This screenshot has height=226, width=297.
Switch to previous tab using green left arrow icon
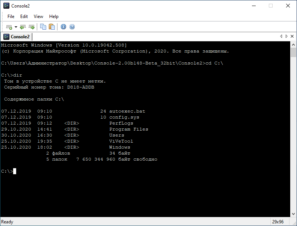coord(23,27)
